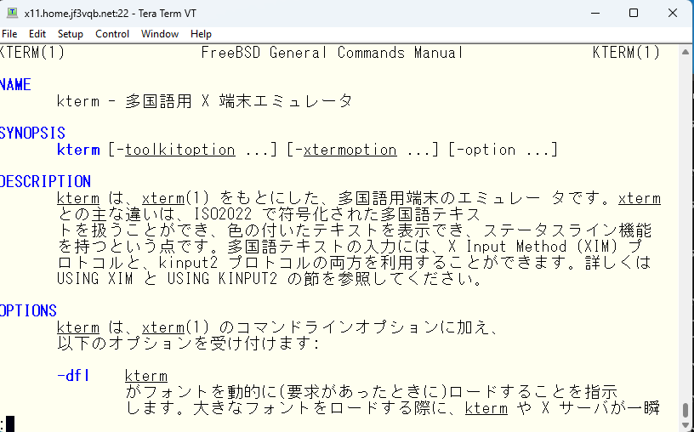Close the Tera Term window
This screenshot has height=432, width=694.
click(673, 14)
